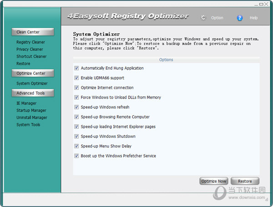Toggle Speed-up Windows refresh checkbox

click(76, 107)
